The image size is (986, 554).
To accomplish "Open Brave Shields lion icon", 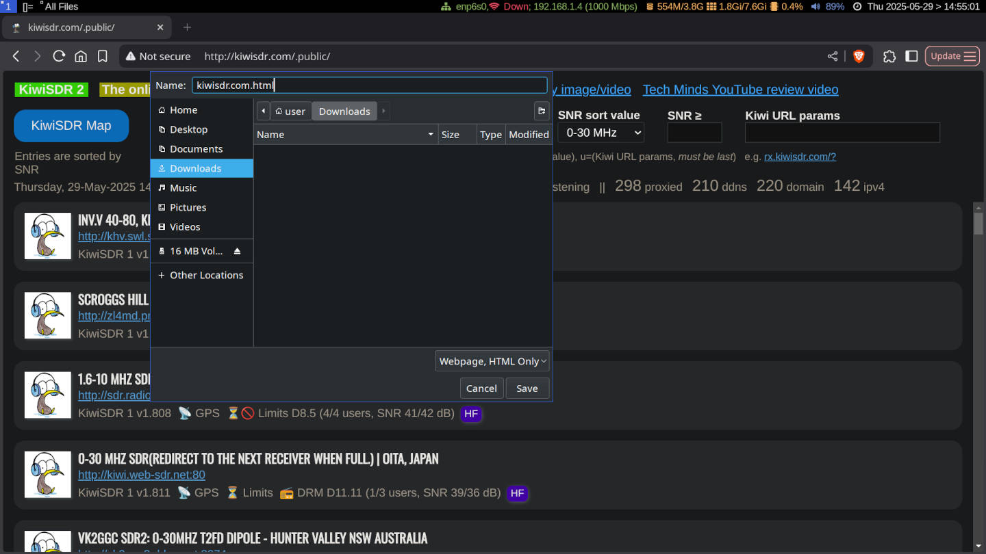I will (859, 56).
